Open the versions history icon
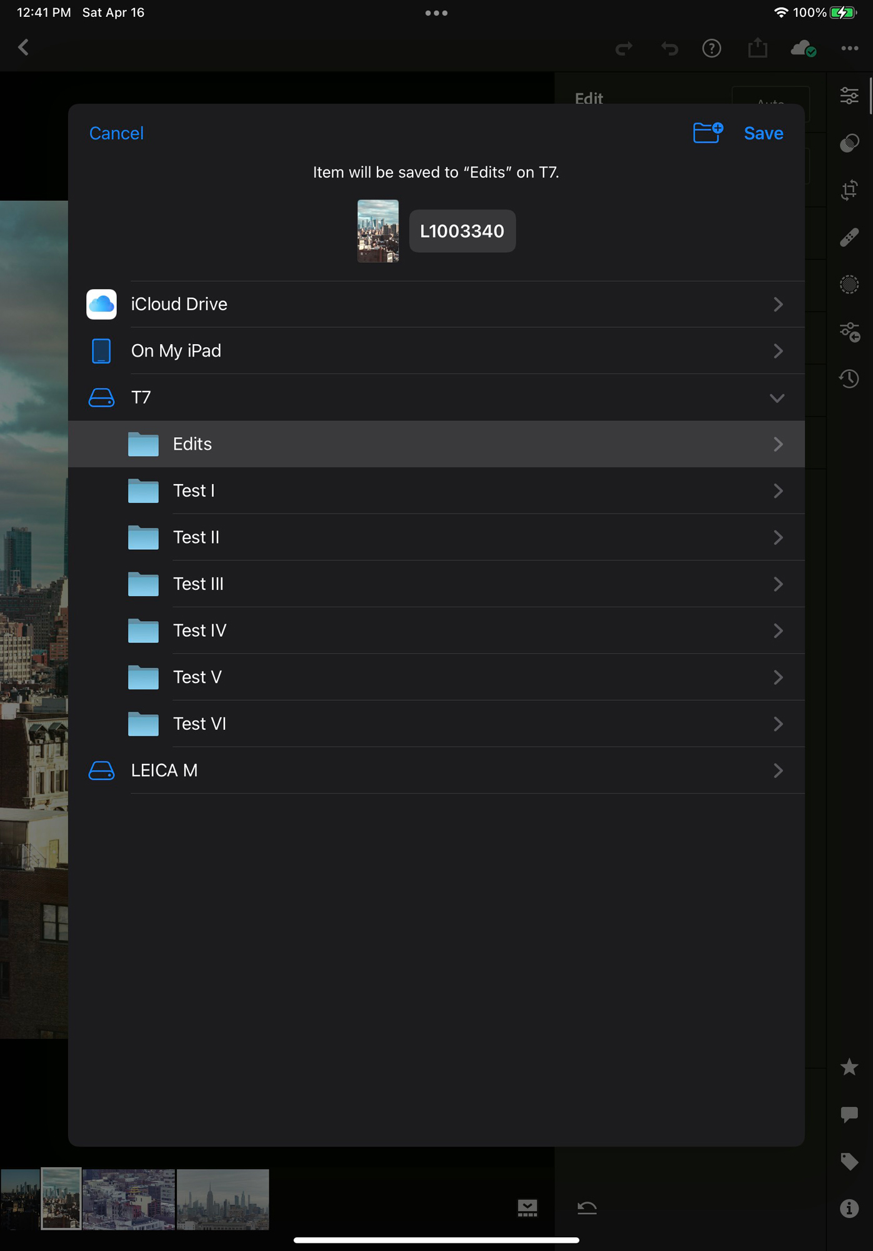The height and width of the screenshot is (1251, 873). click(x=849, y=378)
